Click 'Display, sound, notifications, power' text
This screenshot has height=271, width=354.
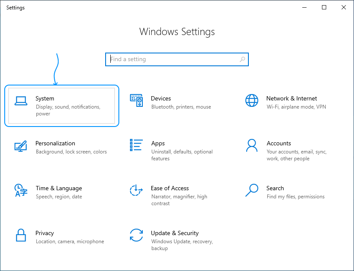pos(68,110)
